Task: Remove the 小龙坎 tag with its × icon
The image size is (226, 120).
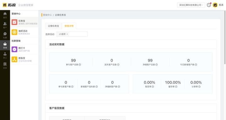Action: 67,34
